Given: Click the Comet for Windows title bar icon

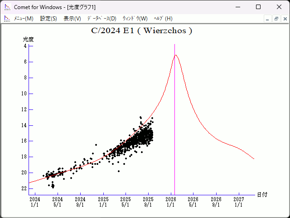Looking at the screenshot, I should point(7,7).
